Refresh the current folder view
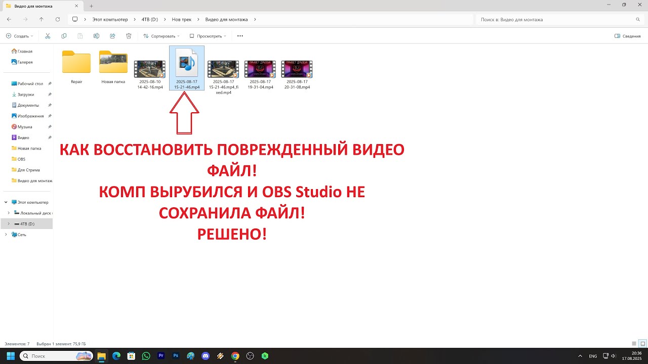 tap(58, 19)
